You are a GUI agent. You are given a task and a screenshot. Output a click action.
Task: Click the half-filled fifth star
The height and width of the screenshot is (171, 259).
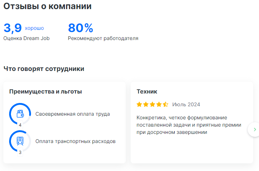coord(165,104)
